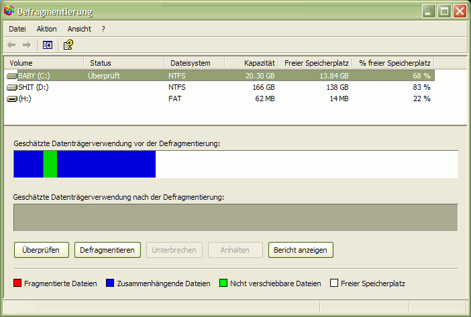Select the BABY (C:) drive icon

pos(12,76)
